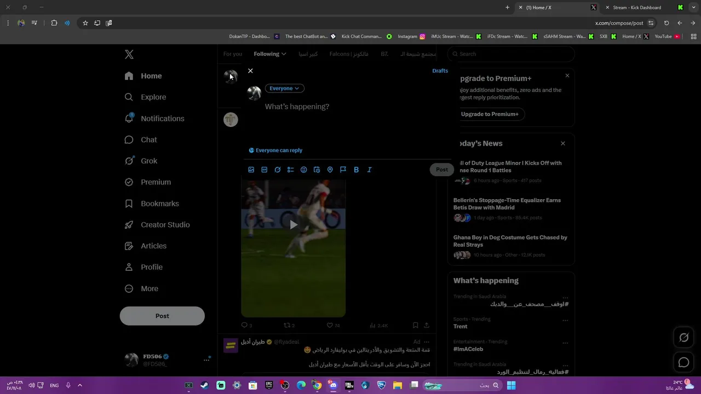Apply bold formatting in composer
Image resolution: width=701 pixels, height=394 pixels.
[x=357, y=170]
